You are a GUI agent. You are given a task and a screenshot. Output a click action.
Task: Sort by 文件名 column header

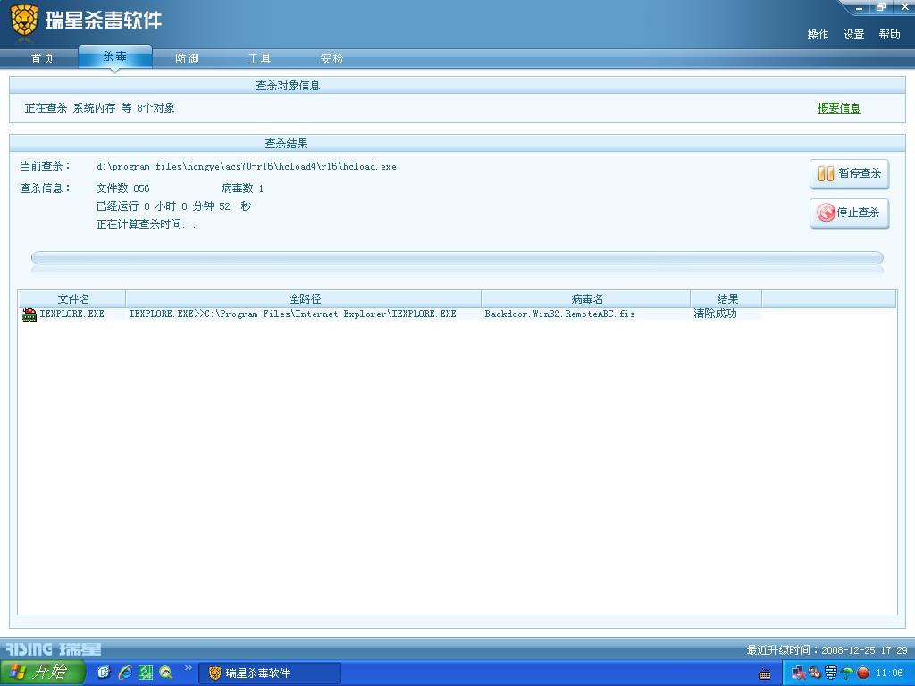(x=73, y=298)
